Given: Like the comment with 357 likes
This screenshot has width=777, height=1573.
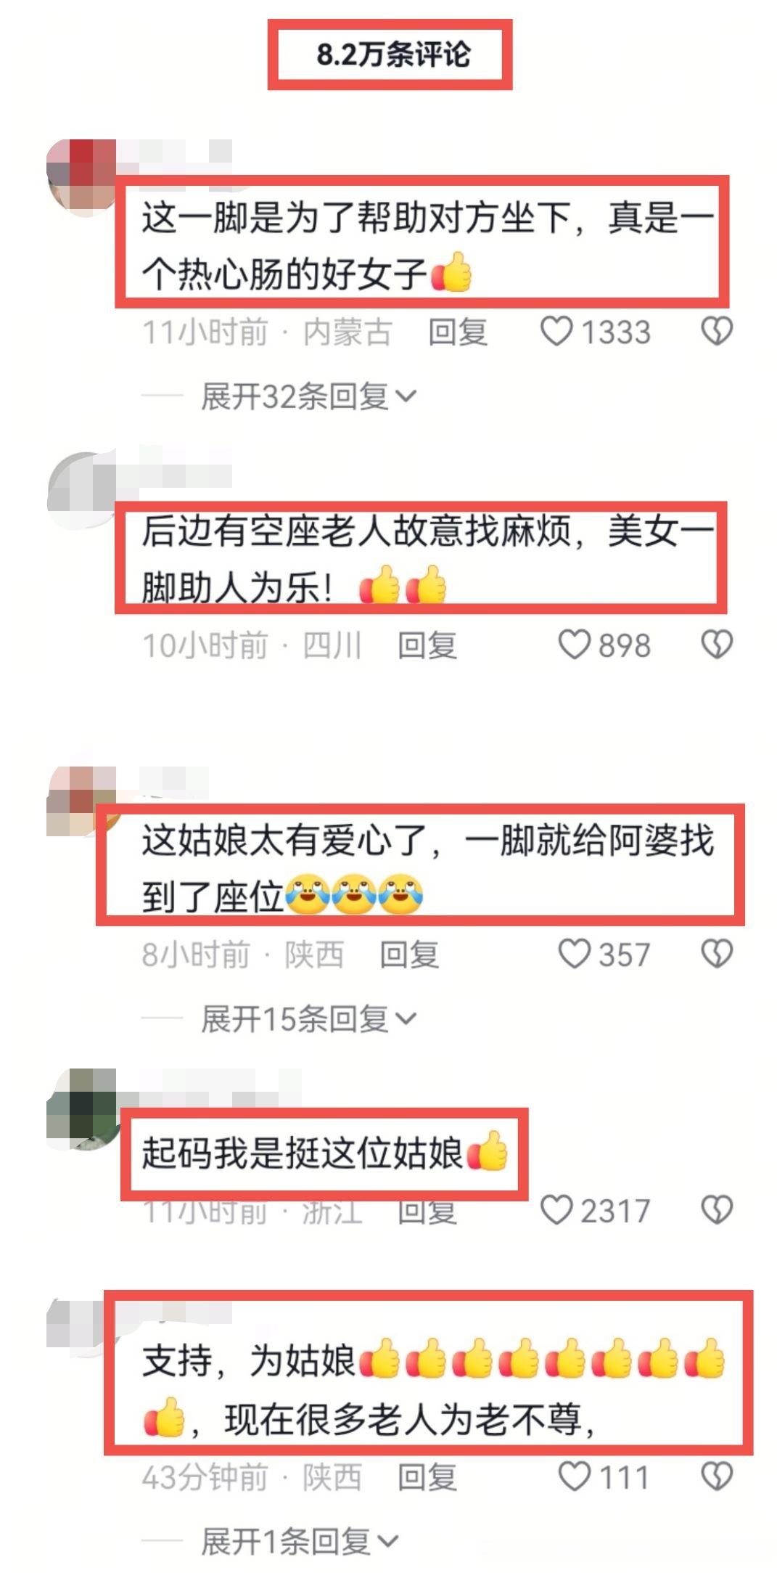Looking at the screenshot, I should 575,954.
